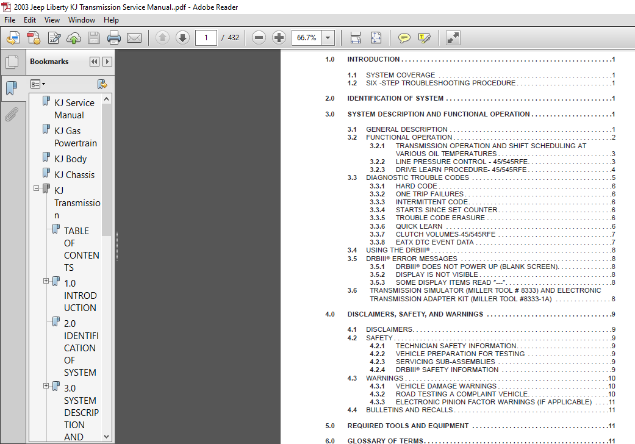Open the Bookmarks panel icon
The height and width of the screenshot is (444, 635).
[x=12, y=88]
